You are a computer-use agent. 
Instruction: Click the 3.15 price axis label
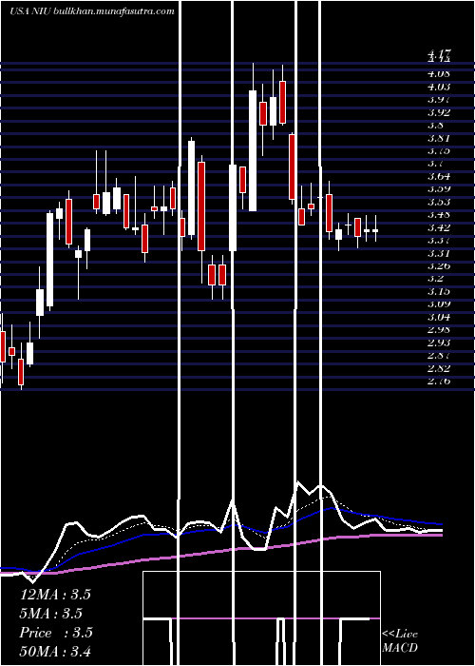(x=439, y=291)
